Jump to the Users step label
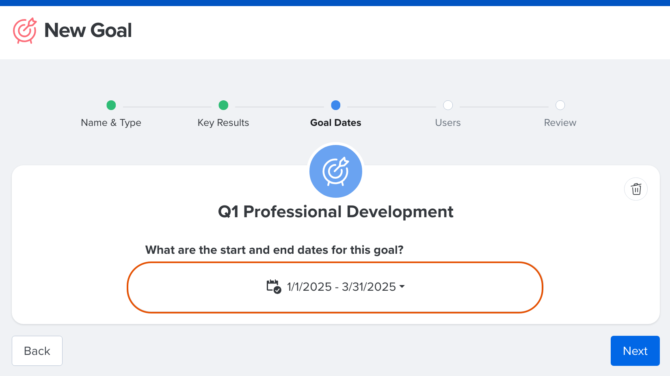 pos(448,123)
